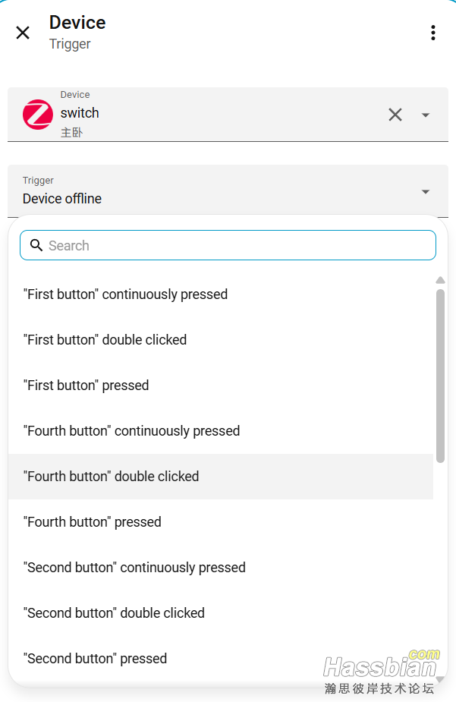Screen dimensions: 456x702
Task: Select "Fourth button" pressed trigger
Action: pyautogui.click(x=221, y=522)
